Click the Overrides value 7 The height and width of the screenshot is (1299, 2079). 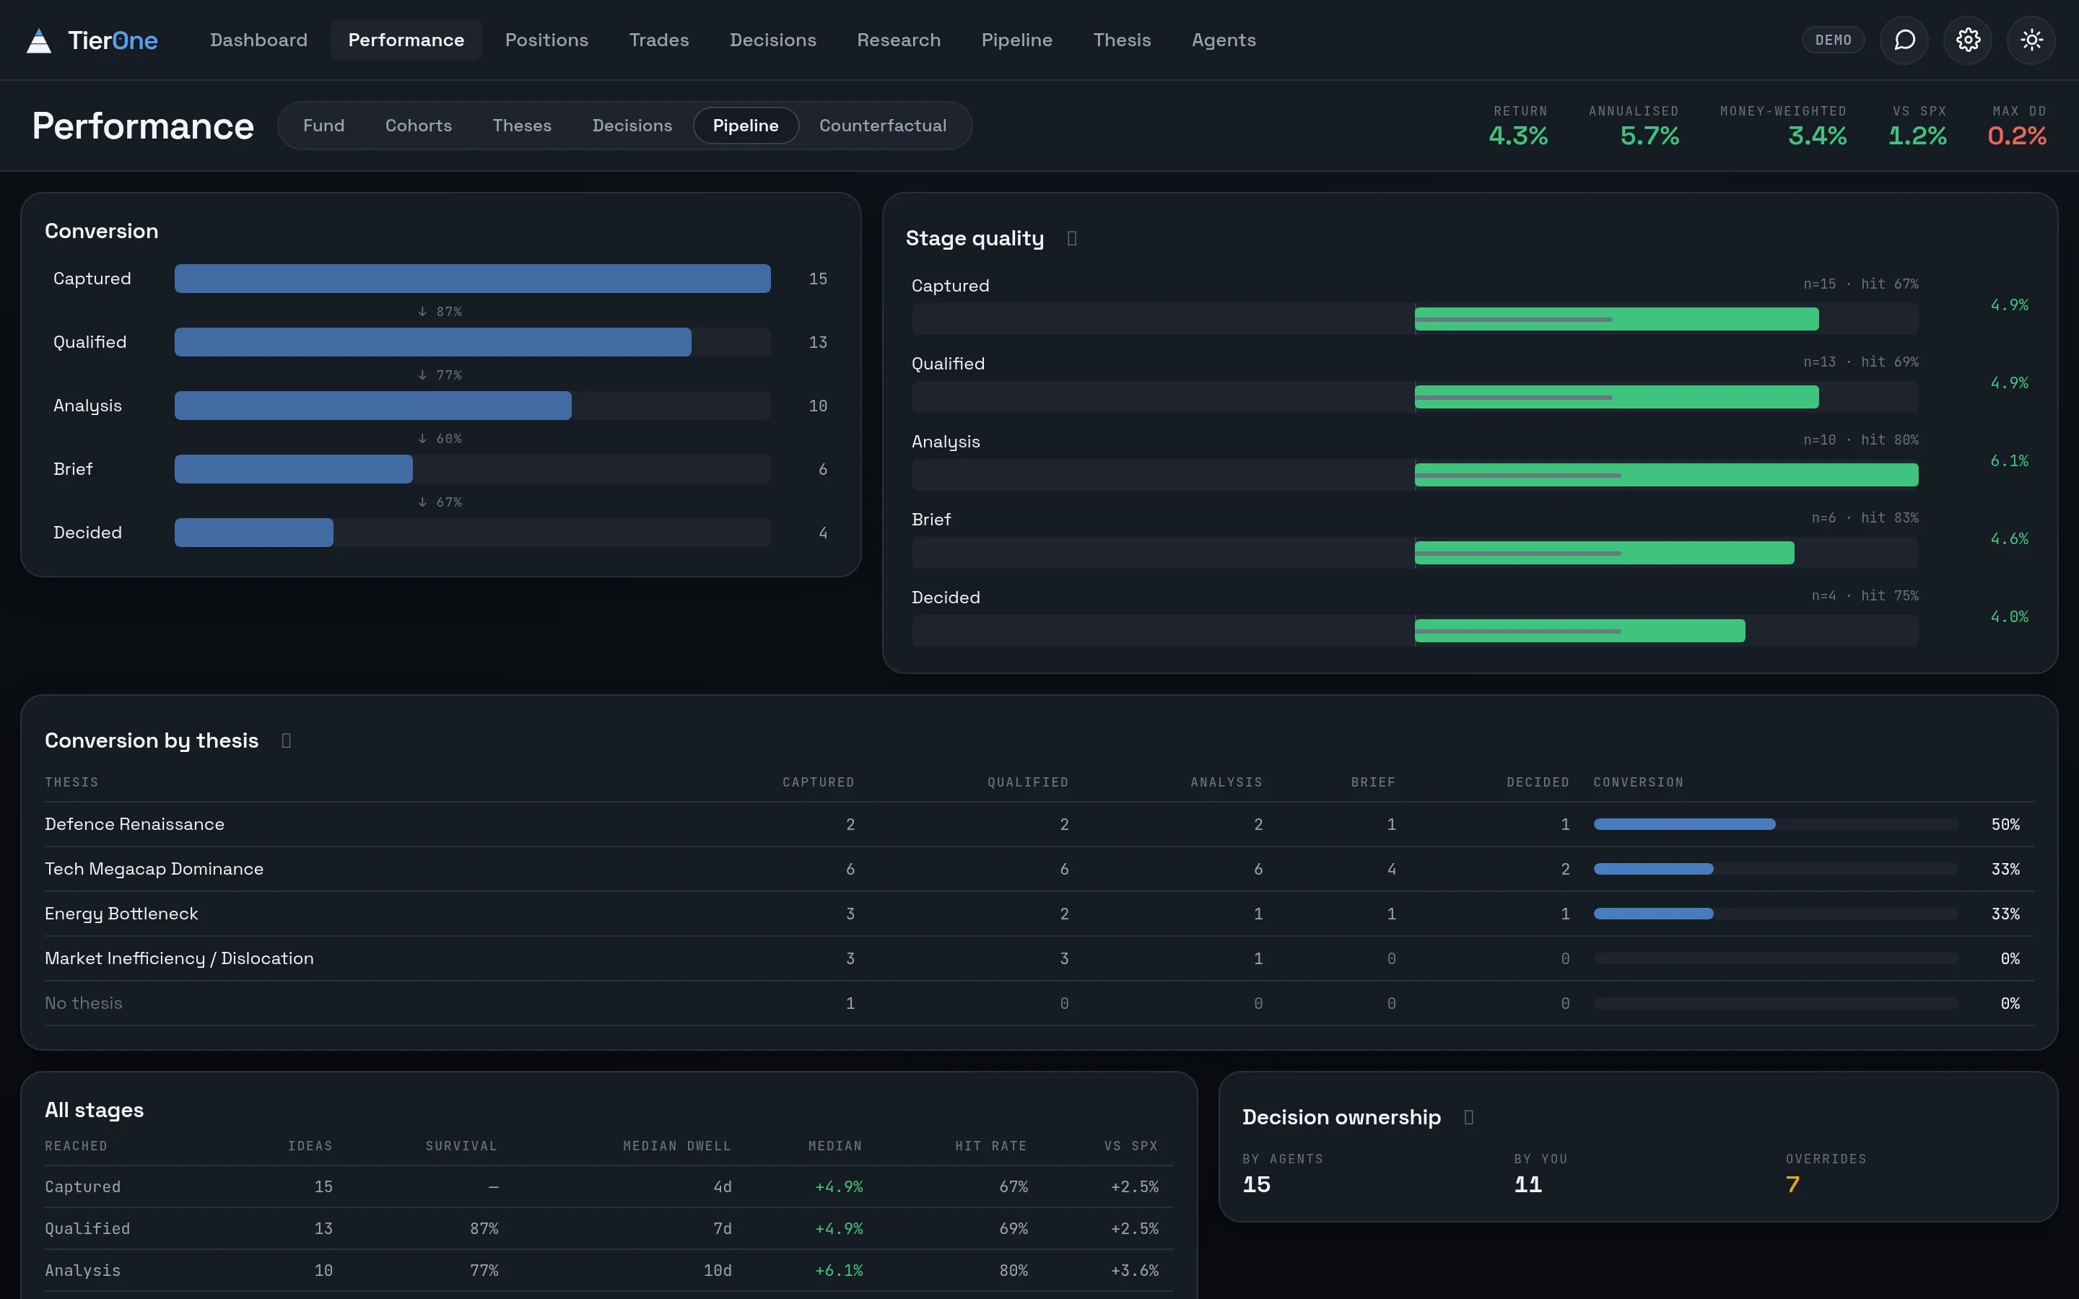pos(1792,1185)
